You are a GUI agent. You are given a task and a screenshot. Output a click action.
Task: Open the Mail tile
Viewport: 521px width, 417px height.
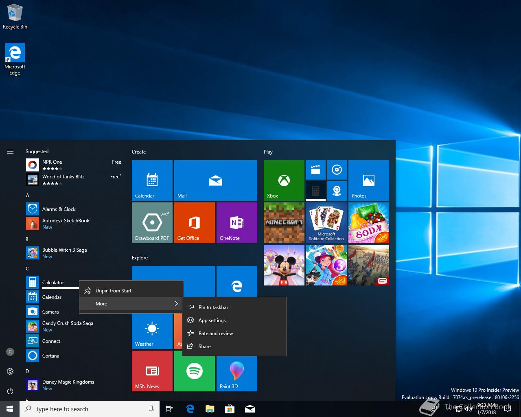tap(216, 180)
